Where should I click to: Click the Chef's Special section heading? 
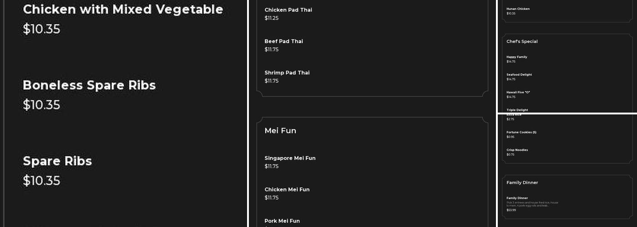click(x=522, y=41)
